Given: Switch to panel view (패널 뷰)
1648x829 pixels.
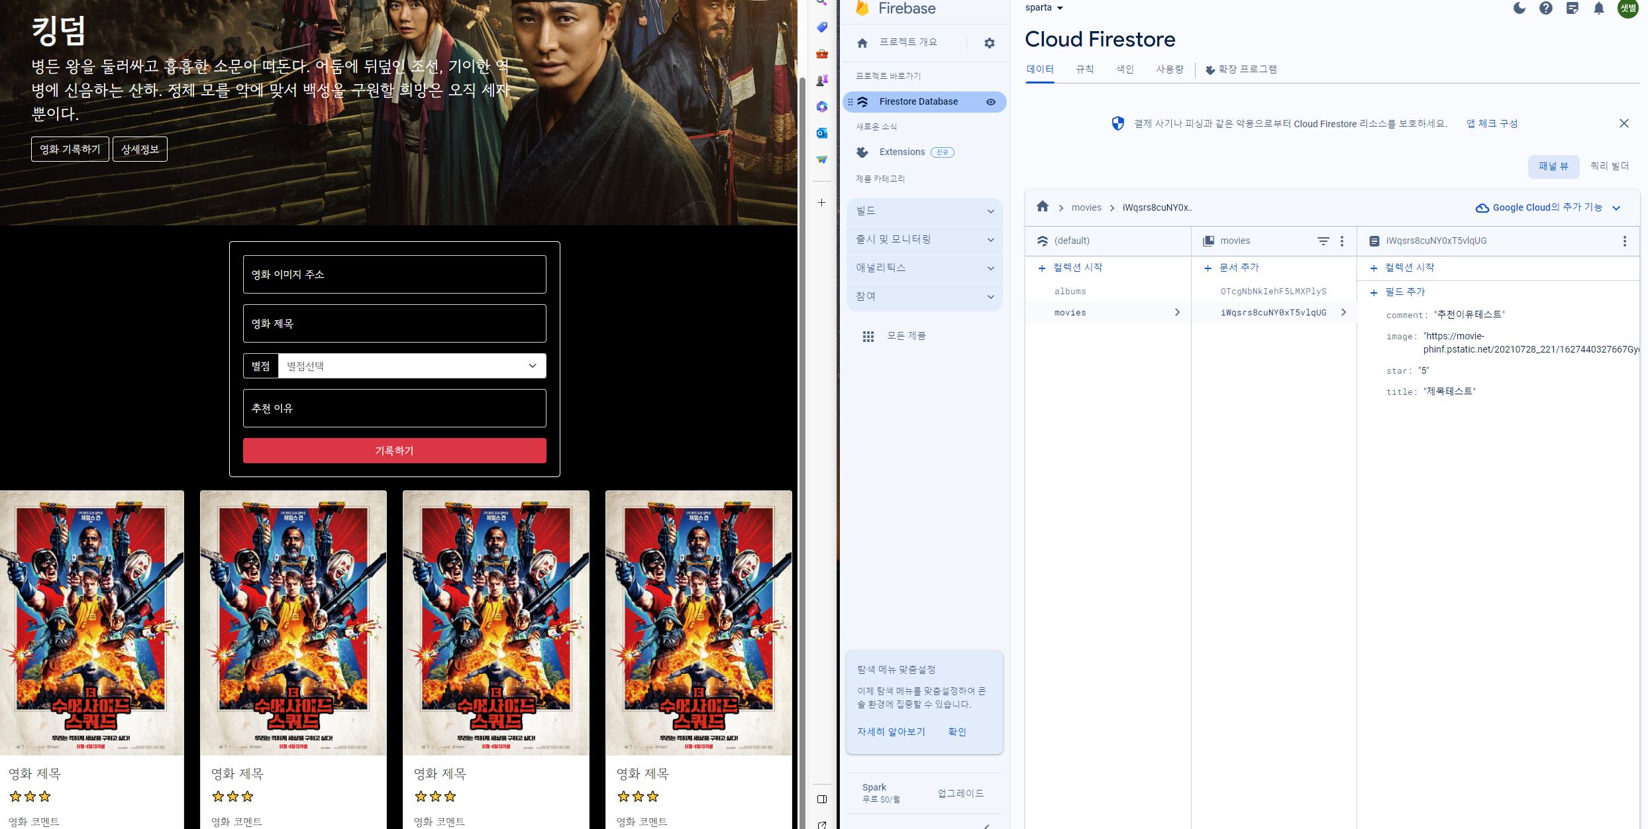Looking at the screenshot, I should (x=1553, y=166).
